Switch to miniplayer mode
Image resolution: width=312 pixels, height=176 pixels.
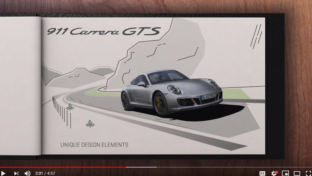285,173
